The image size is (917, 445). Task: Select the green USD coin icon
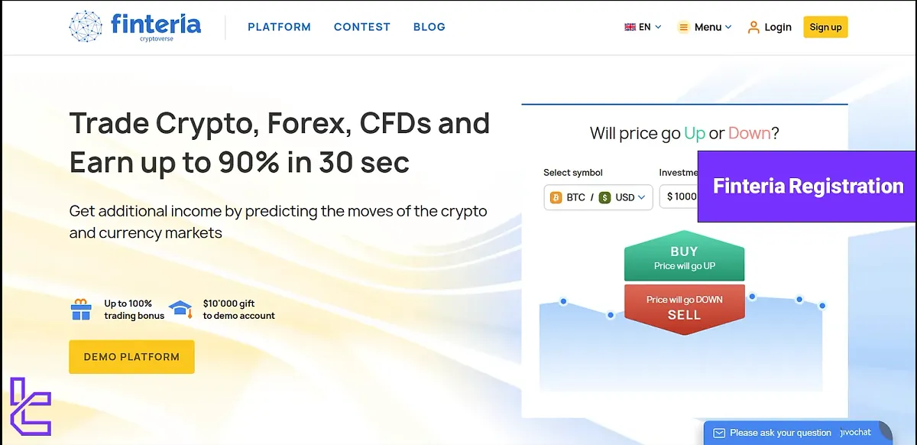click(x=605, y=197)
